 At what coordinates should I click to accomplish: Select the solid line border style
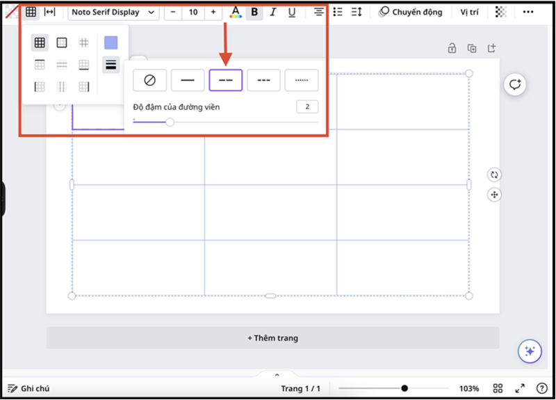pyautogui.click(x=188, y=80)
